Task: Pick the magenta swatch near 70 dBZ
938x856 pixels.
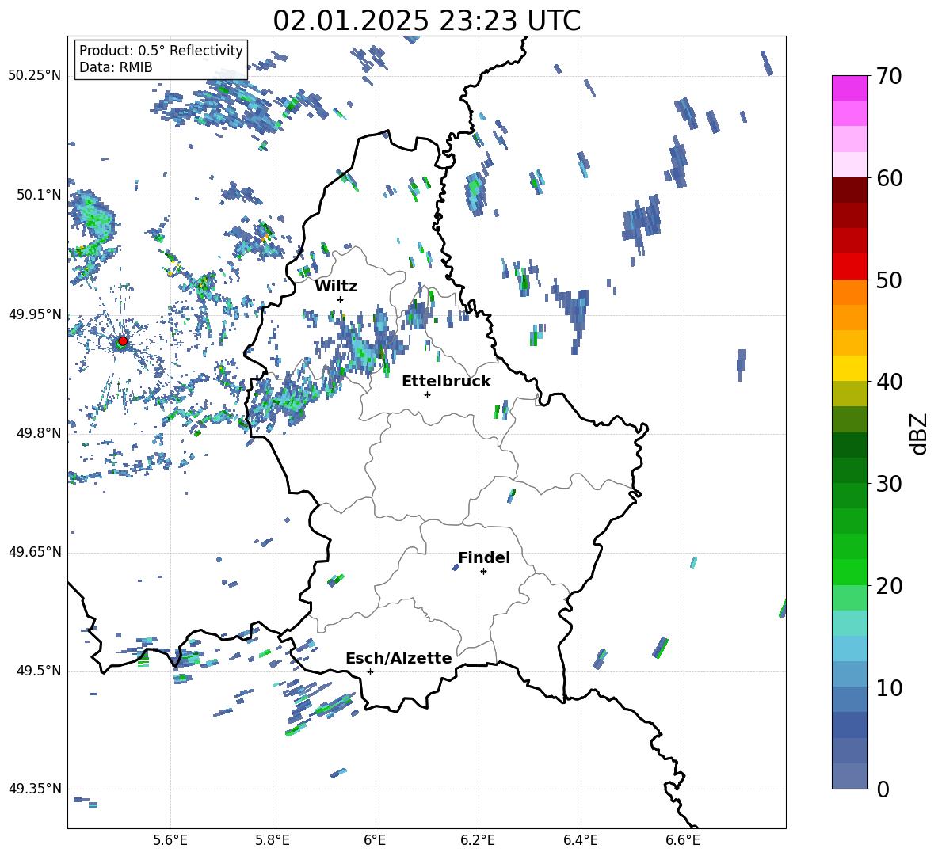Action: click(x=850, y=88)
